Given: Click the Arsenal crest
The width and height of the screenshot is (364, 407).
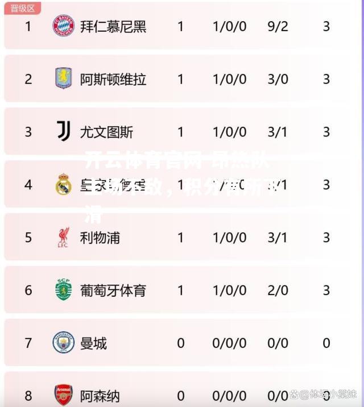Looking at the screenshot, I should pos(63,395).
